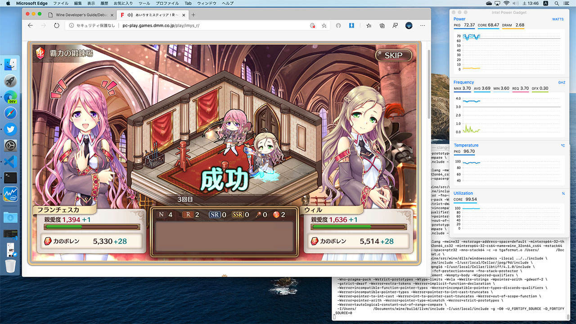Open the 編集 menu

point(78,3)
